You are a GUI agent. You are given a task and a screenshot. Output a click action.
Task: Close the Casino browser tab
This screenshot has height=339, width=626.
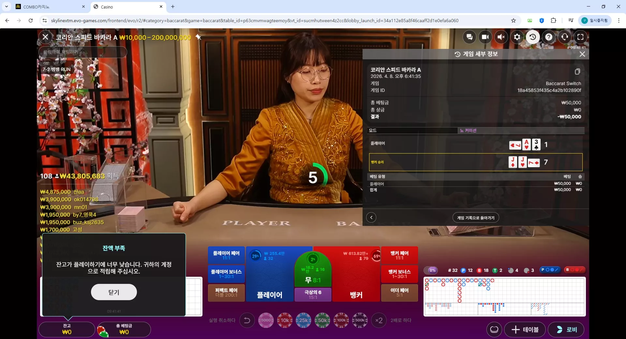[161, 7]
